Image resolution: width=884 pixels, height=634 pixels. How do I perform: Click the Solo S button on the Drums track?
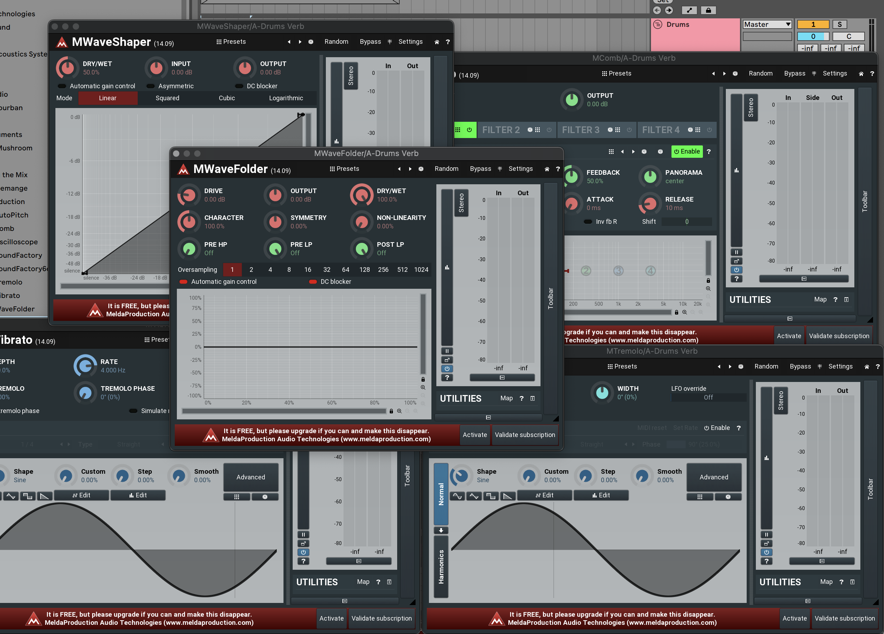pyautogui.click(x=840, y=25)
